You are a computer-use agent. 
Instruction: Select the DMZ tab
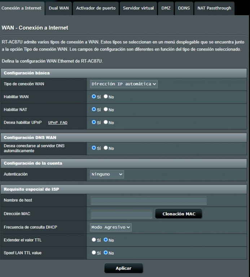tap(166, 8)
